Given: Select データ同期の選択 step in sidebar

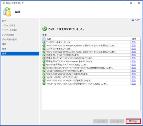Looking at the screenshot, I should coord(9,40).
